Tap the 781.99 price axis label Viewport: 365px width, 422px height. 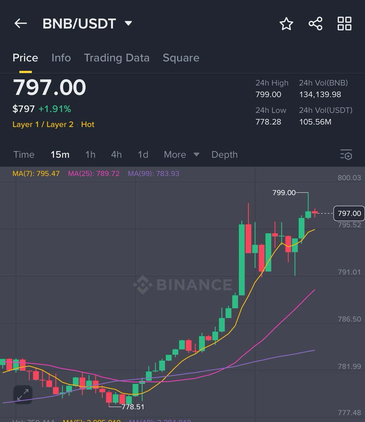pyautogui.click(x=349, y=366)
